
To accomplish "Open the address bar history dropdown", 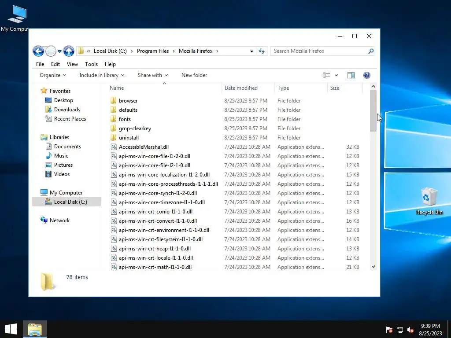I will pyautogui.click(x=251, y=51).
